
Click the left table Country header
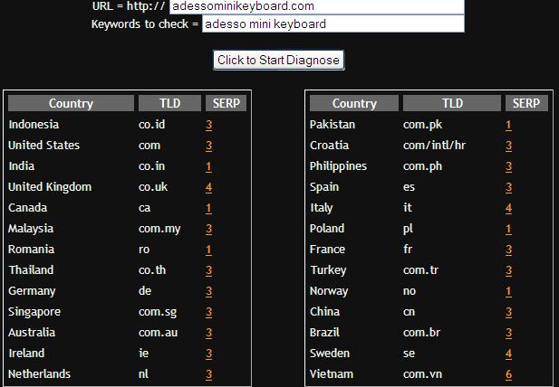pyautogui.click(x=71, y=103)
